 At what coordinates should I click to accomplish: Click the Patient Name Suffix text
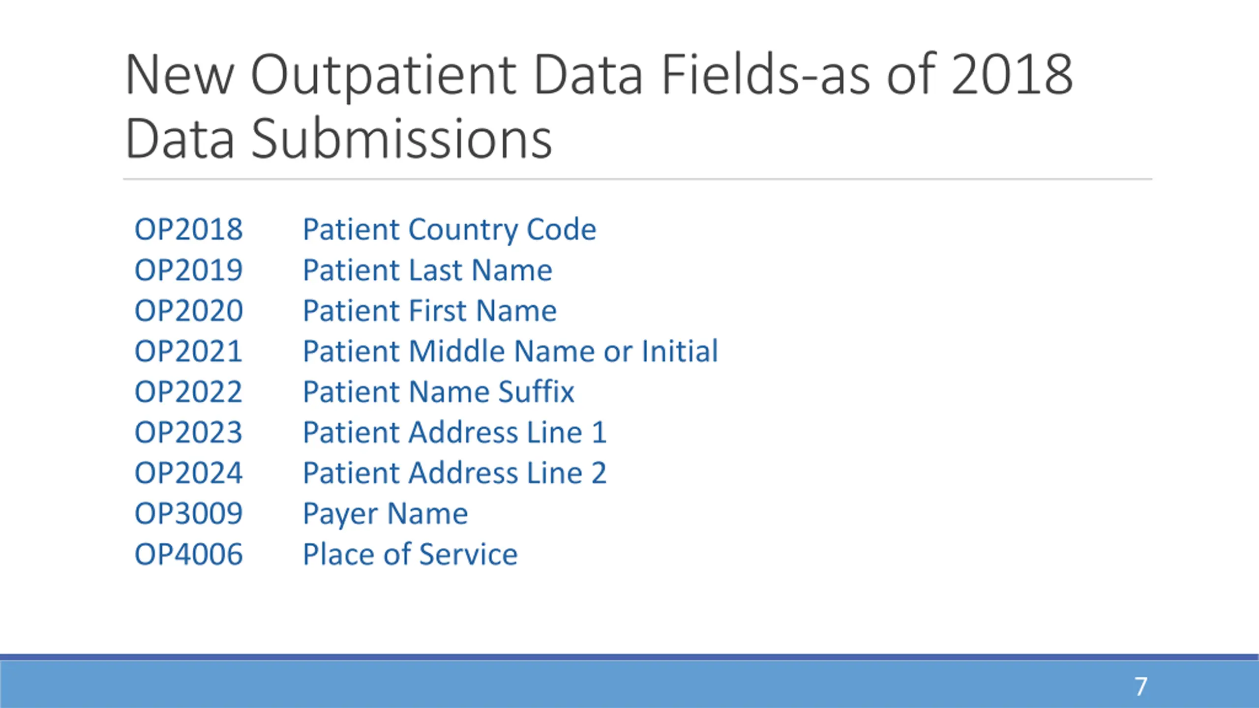(439, 392)
